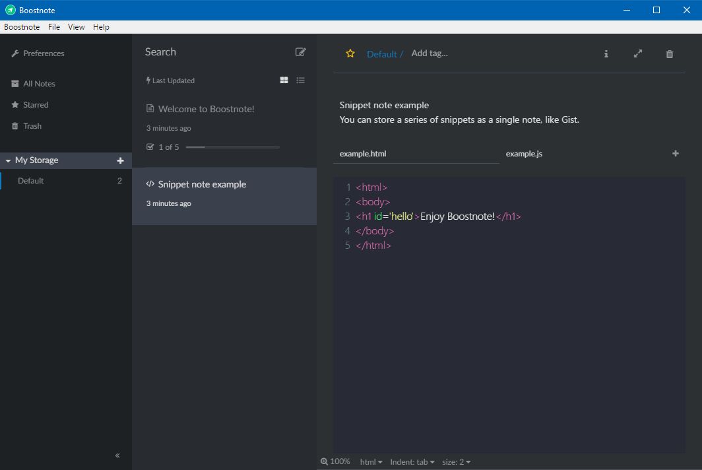Switch to the example.html snippet tab
Image resolution: width=702 pixels, height=470 pixels.
pos(416,154)
